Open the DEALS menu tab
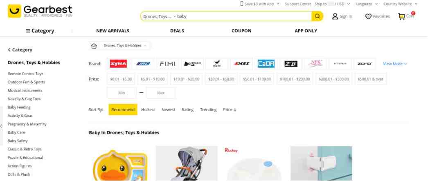Image resolution: width=428 pixels, height=181 pixels. (177, 31)
